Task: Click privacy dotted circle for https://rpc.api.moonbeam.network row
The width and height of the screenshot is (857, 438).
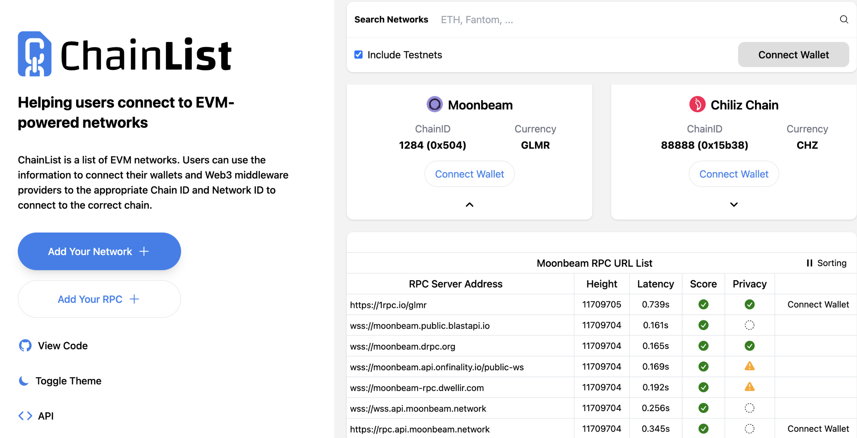Action: pos(750,428)
